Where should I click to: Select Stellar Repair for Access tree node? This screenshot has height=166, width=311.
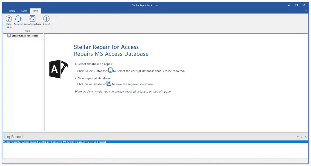pyautogui.click(x=25, y=36)
